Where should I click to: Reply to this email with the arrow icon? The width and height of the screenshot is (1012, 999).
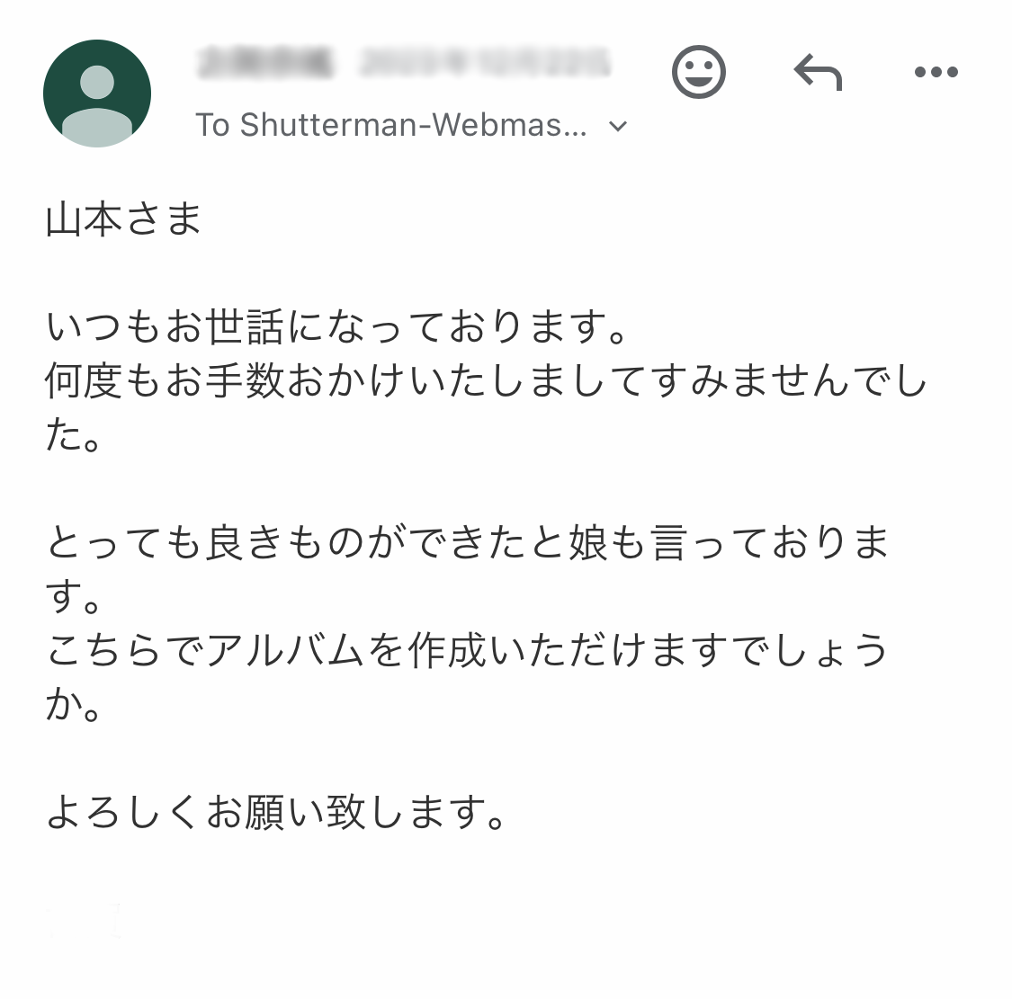pos(817,72)
